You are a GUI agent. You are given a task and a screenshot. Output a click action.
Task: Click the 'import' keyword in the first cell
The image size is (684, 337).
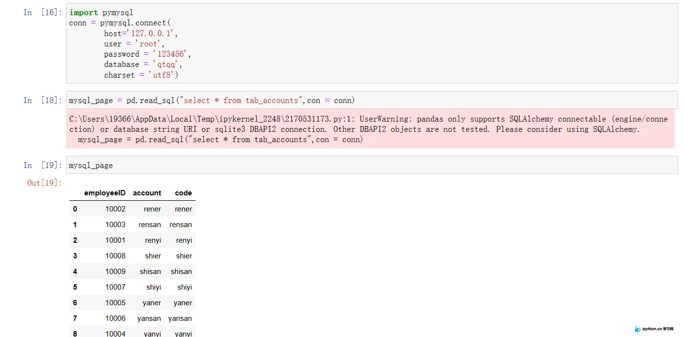tap(84, 12)
